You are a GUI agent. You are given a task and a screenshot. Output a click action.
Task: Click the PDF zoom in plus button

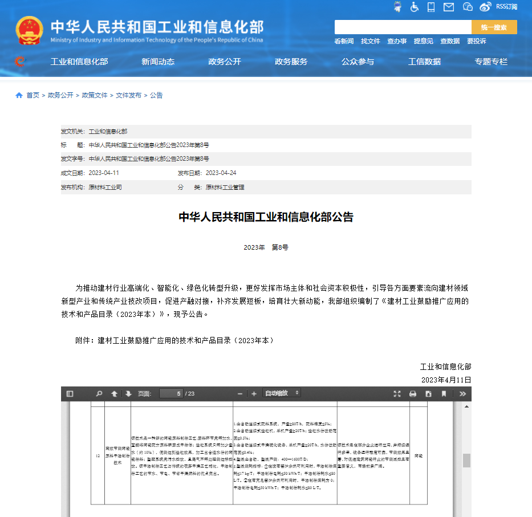coord(254,393)
